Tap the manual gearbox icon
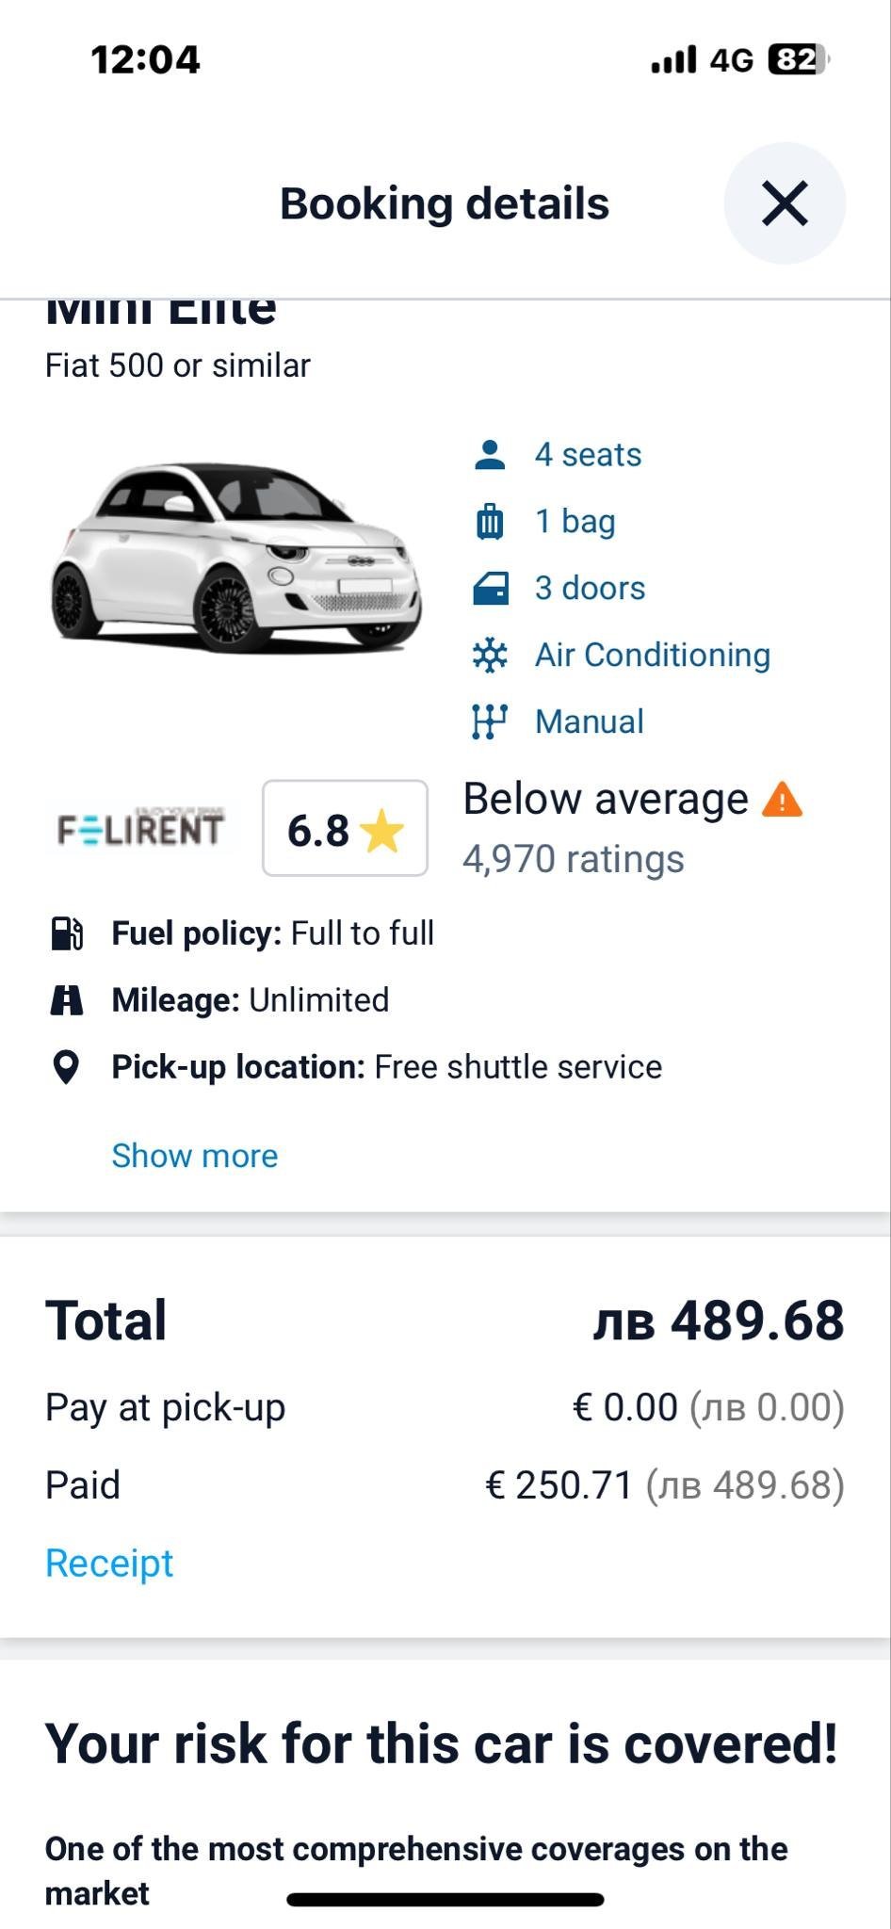This screenshot has height=1929, width=891. point(490,722)
